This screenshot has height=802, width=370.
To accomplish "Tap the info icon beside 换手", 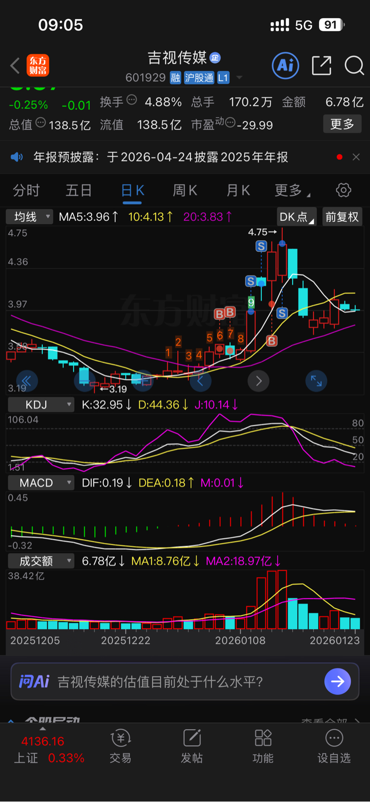I will click(132, 100).
